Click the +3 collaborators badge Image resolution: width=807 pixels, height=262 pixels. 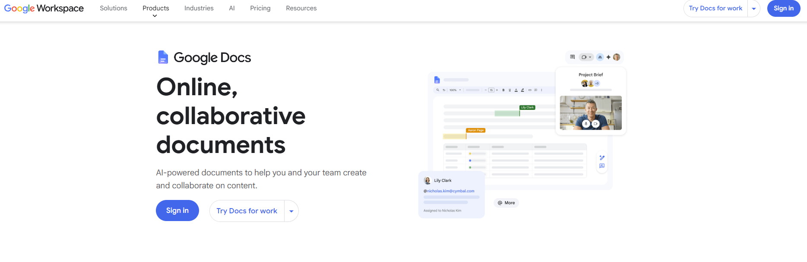[x=597, y=83]
